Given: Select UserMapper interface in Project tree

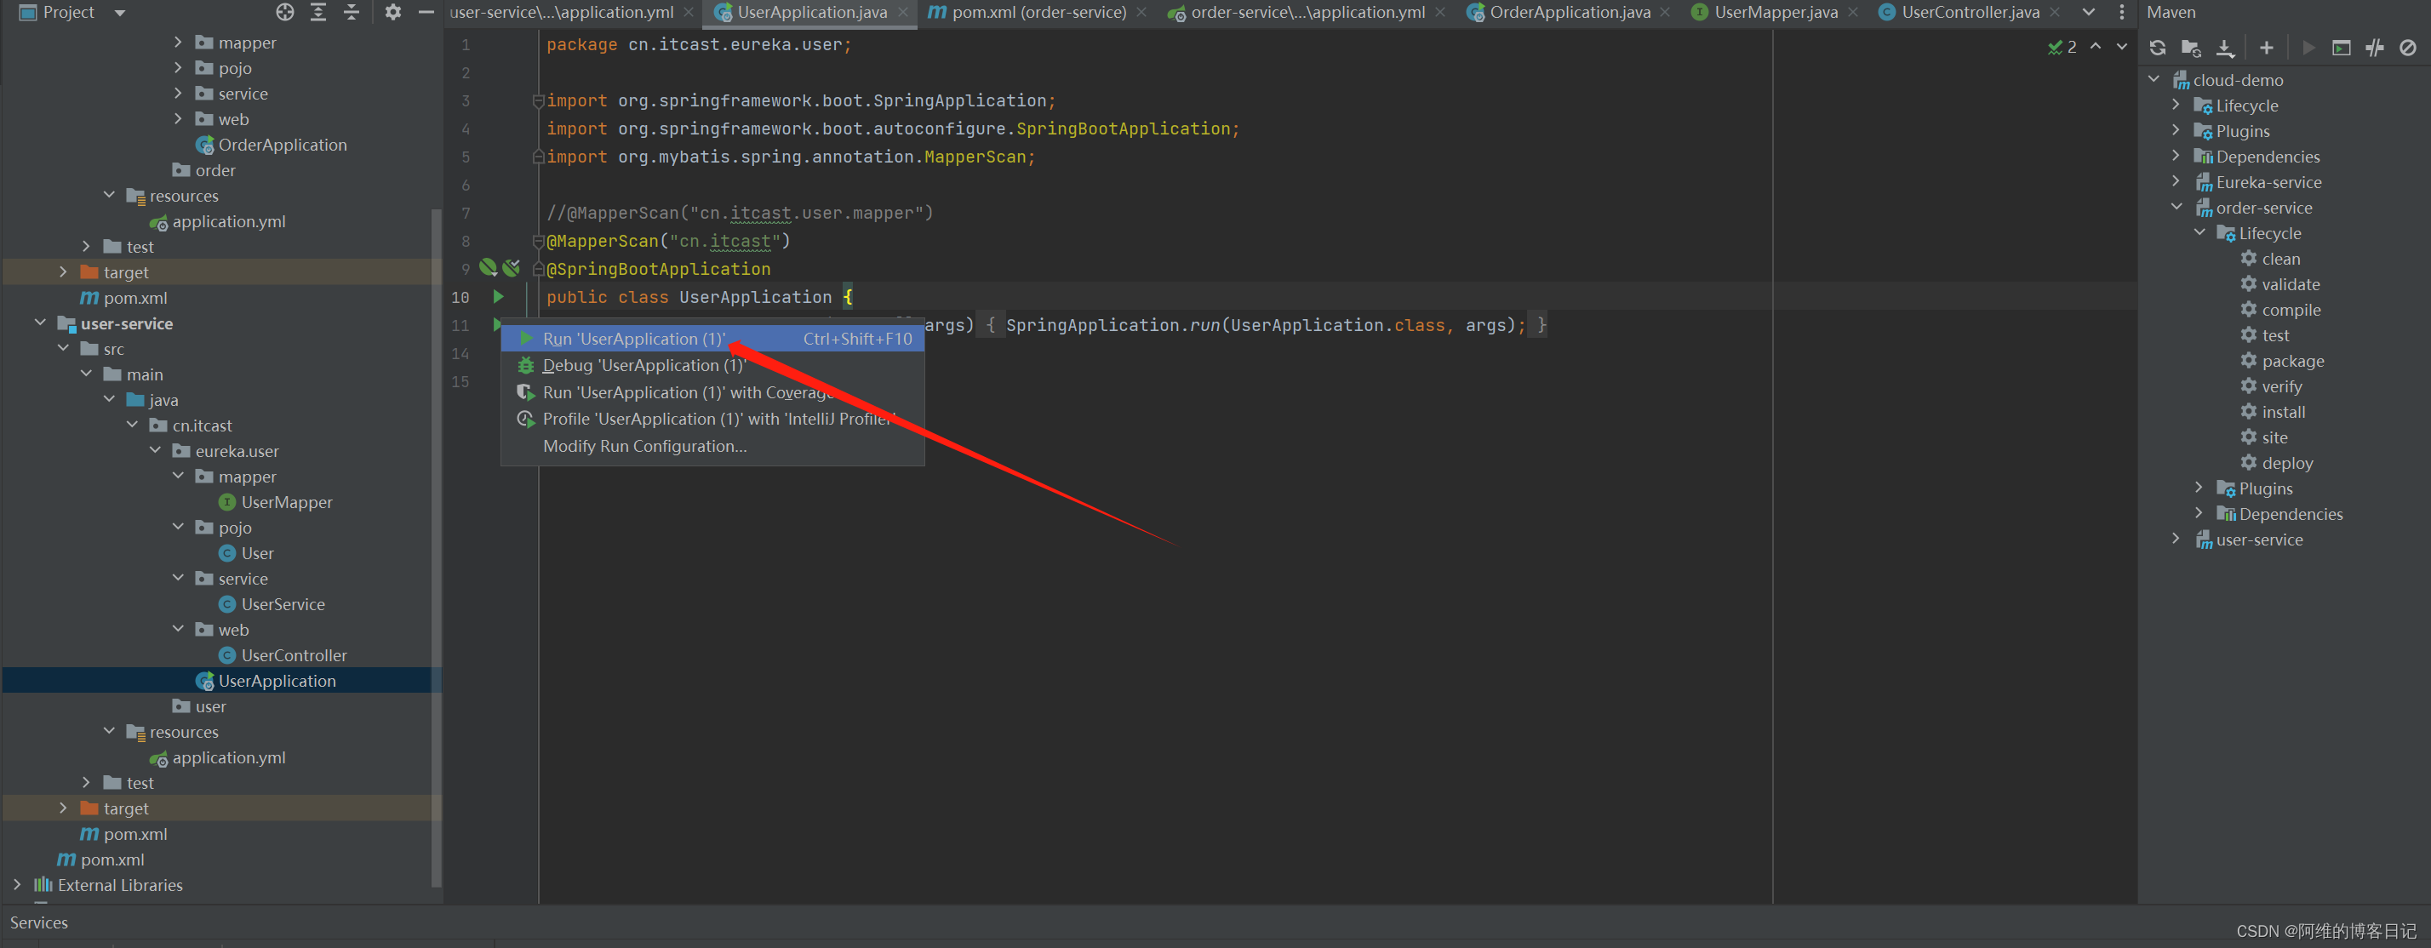Looking at the screenshot, I should (287, 502).
